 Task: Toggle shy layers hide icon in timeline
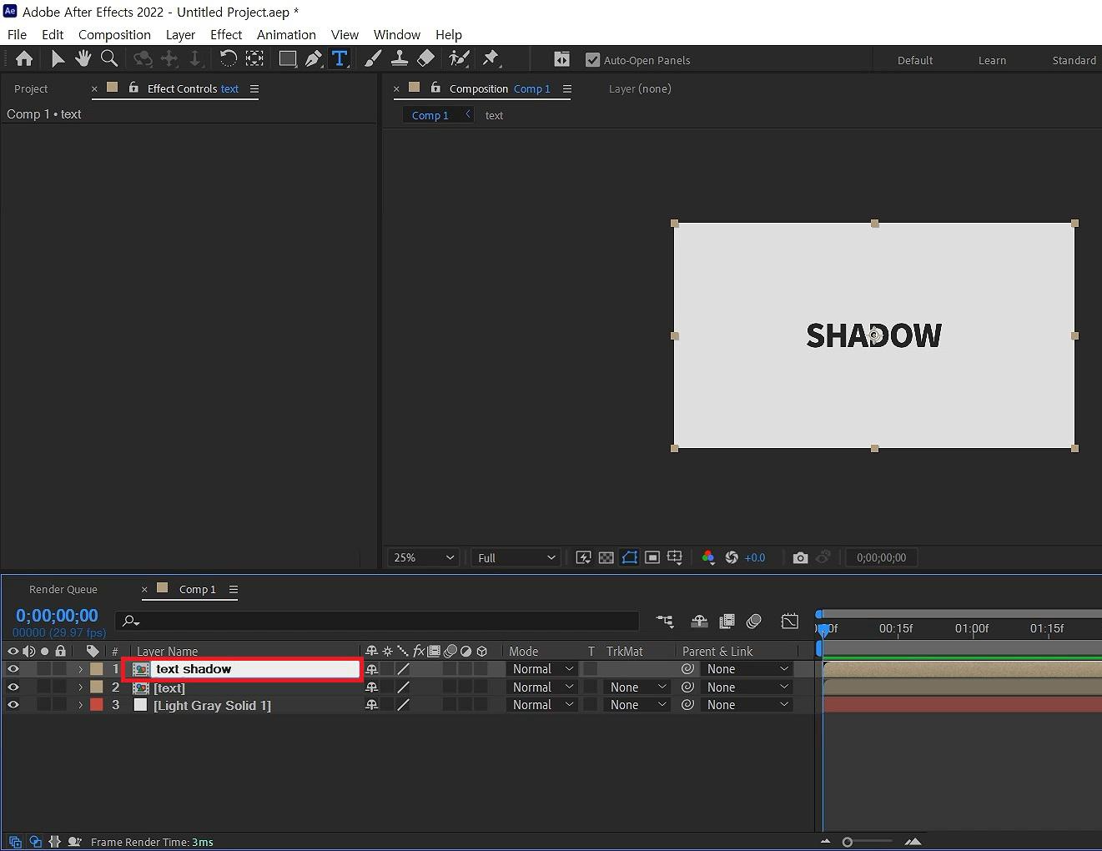point(700,621)
